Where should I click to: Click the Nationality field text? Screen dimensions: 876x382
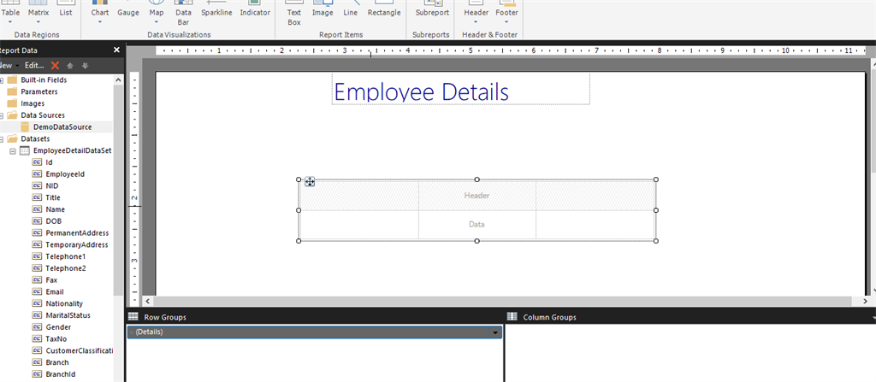point(64,303)
